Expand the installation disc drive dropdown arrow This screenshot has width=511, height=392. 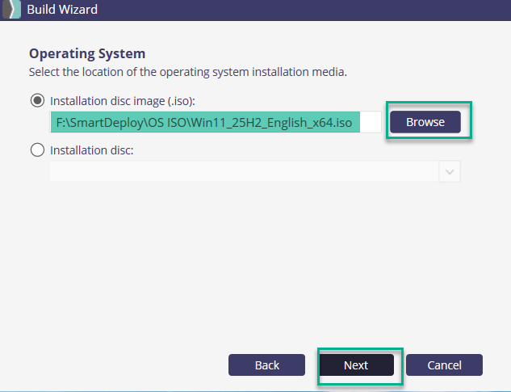click(450, 171)
